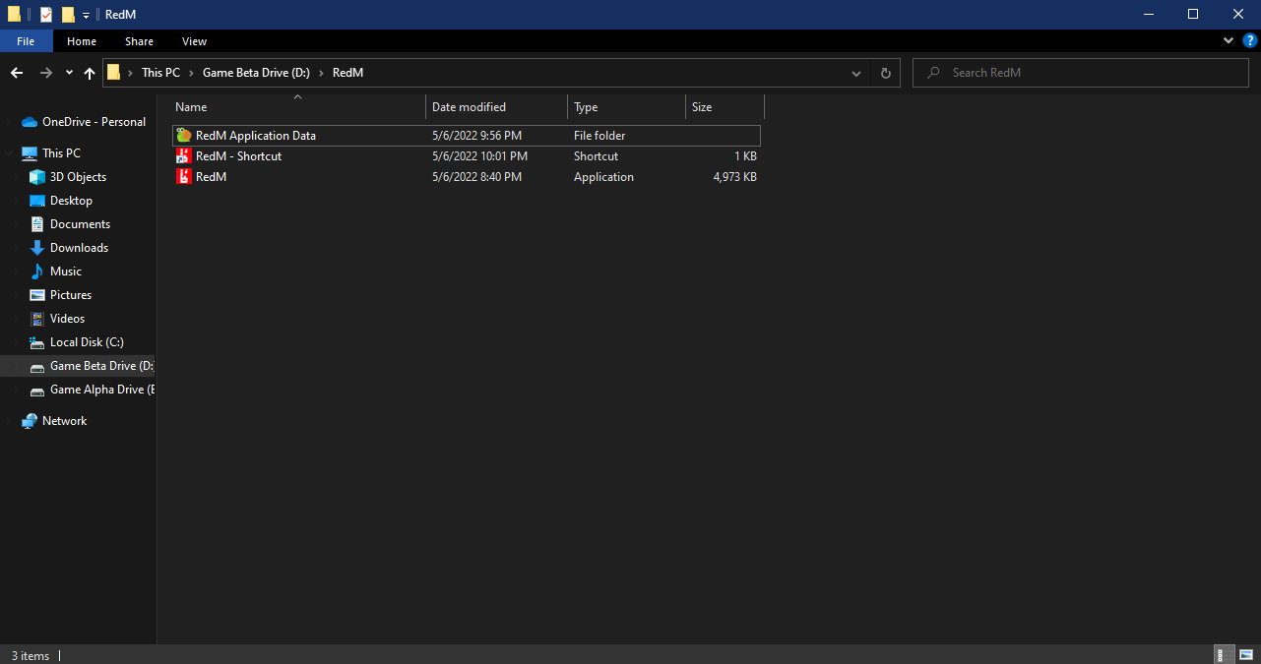Image resolution: width=1261 pixels, height=664 pixels.
Task: Refresh the RedM folder view
Action: click(885, 73)
